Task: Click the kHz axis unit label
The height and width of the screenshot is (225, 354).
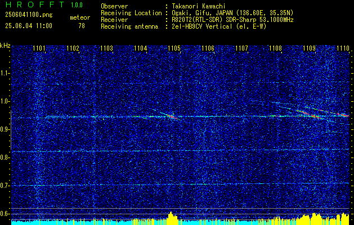Action: (x=5, y=46)
